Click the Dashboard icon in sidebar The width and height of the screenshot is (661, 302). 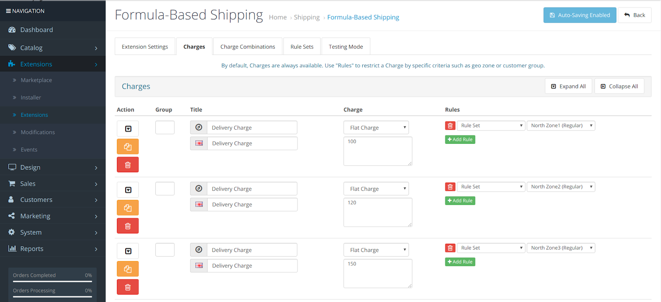(12, 30)
